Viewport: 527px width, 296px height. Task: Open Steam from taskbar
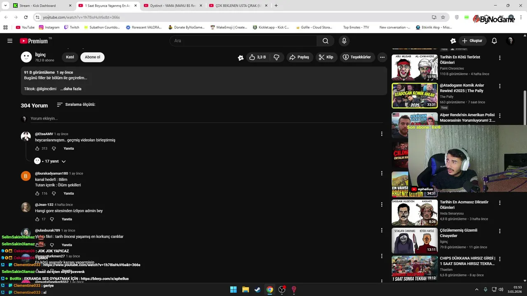pyautogui.click(x=257, y=289)
